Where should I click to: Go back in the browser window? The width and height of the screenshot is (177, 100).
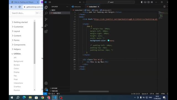tap(12, 7)
